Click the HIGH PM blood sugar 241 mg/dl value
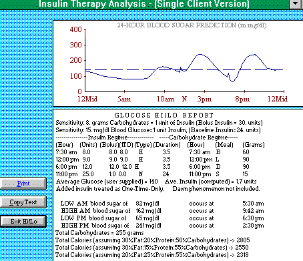This screenshot has width=303, height=261. click(148, 226)
